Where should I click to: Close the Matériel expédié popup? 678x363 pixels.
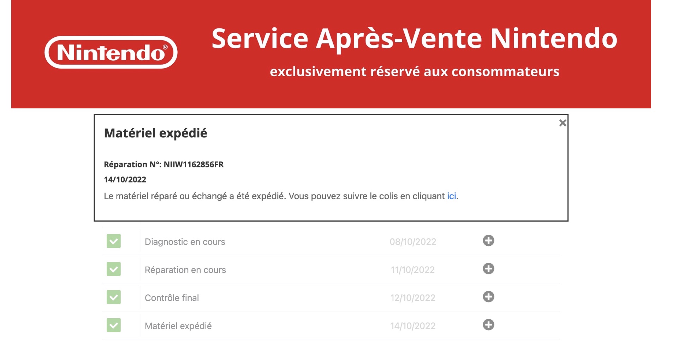pos(563,123)
